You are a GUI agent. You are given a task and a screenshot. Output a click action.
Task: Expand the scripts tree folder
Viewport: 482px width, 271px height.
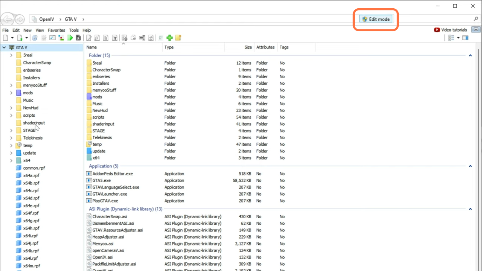(11, 116)
